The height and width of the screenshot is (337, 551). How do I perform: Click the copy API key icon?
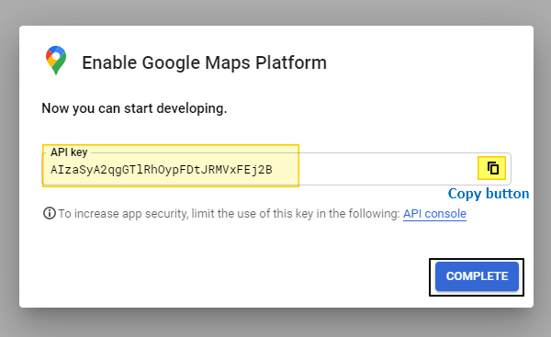[492, 168]
